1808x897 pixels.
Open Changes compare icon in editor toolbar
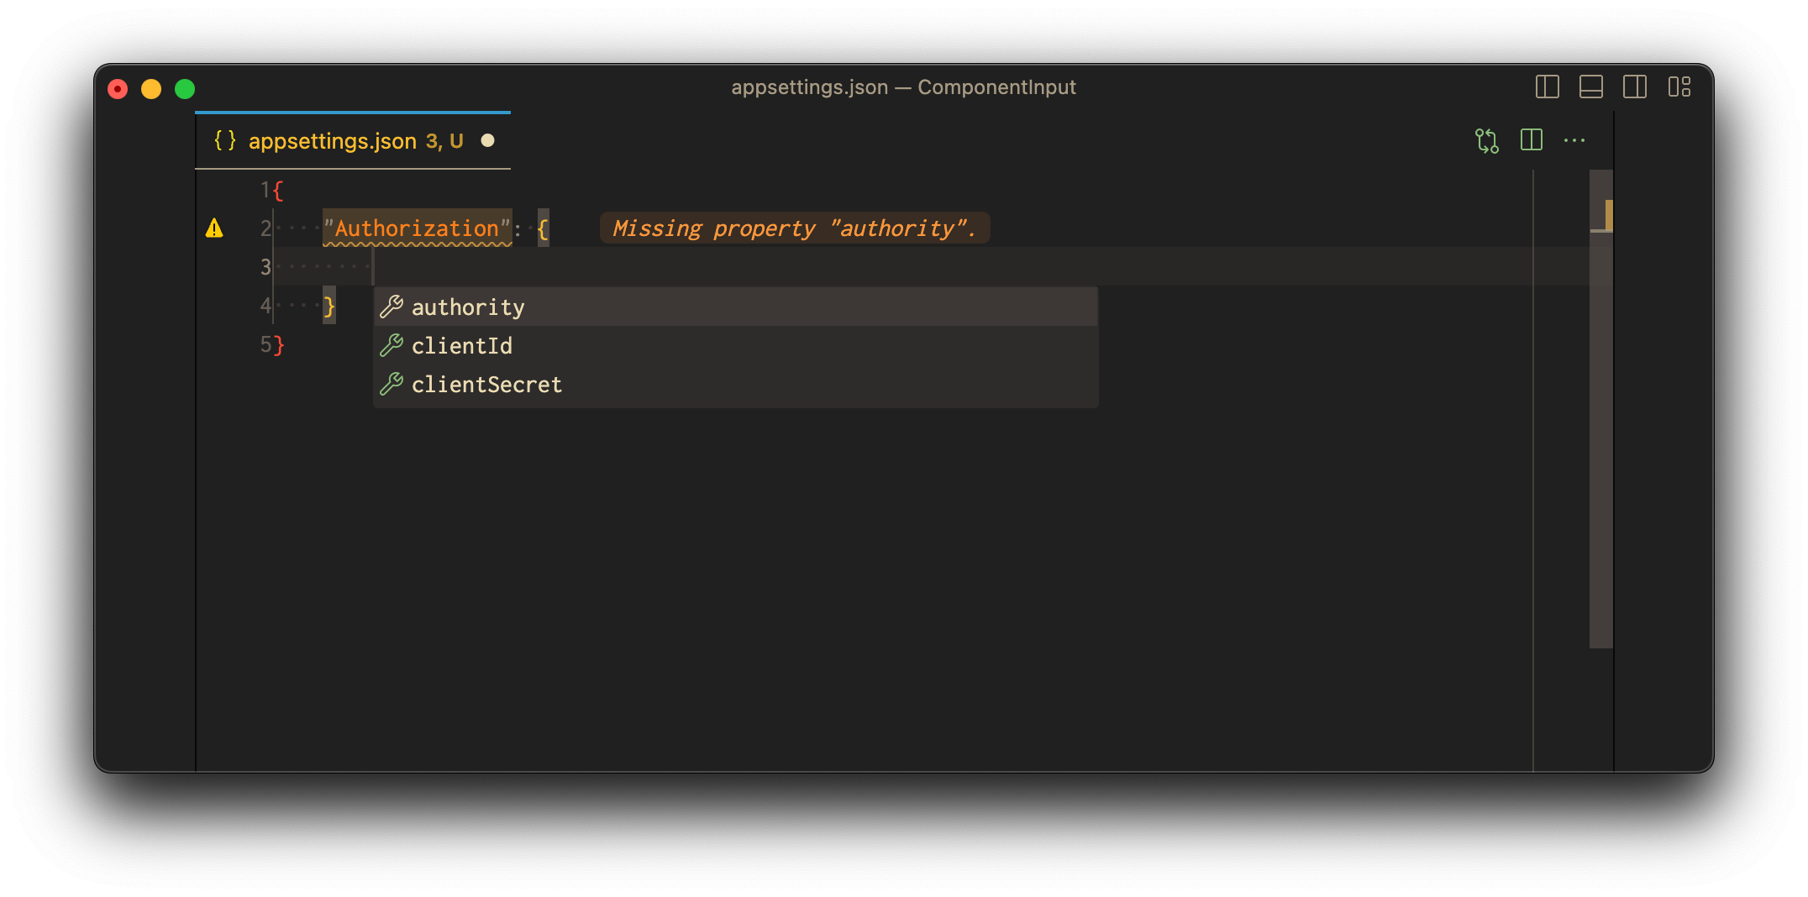[x=1486, y=140]
